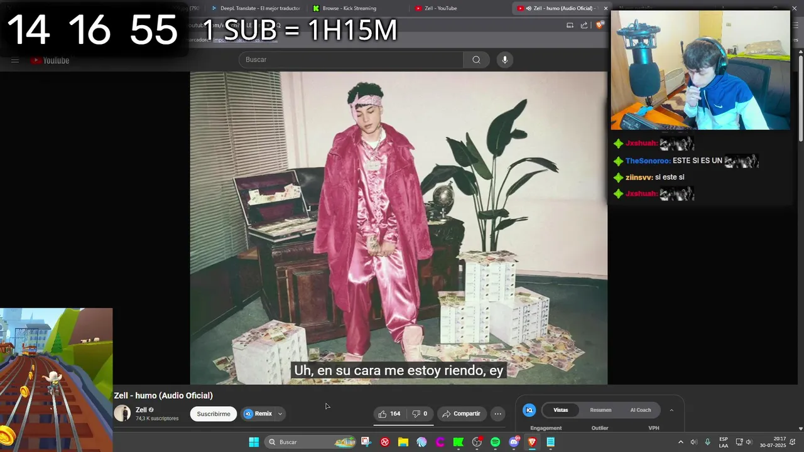The height and width of the screenshot is (452, 804).
Task: Select the AI Coach tab
Action: (641, 410)
